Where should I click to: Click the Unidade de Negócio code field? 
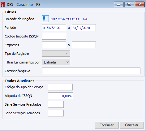click(x=45, y=19)
